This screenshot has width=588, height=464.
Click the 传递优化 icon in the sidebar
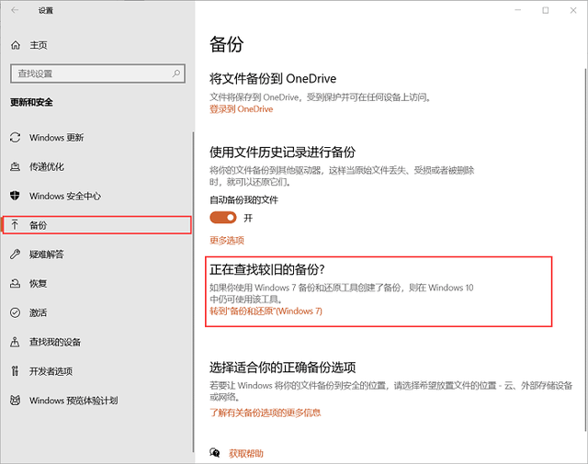point(15,167)
